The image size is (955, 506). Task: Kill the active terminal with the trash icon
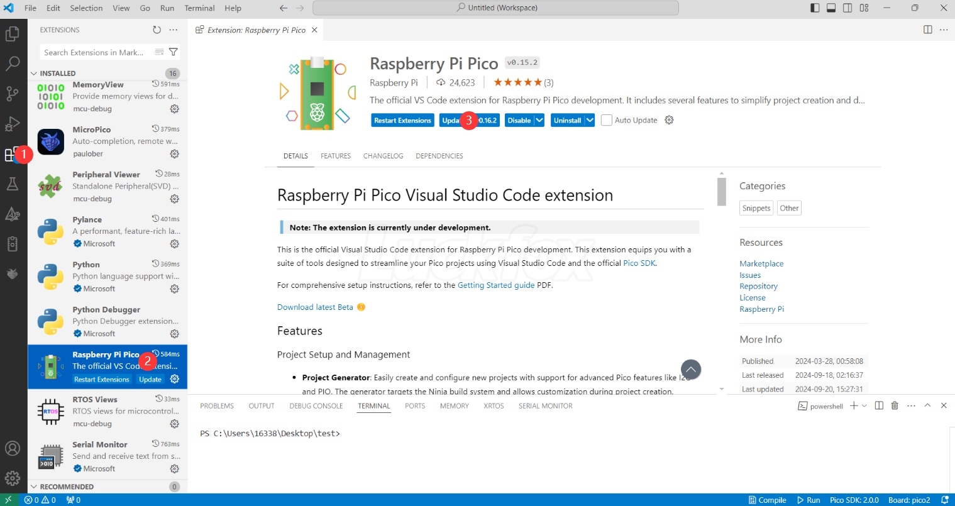coord(895,405)
